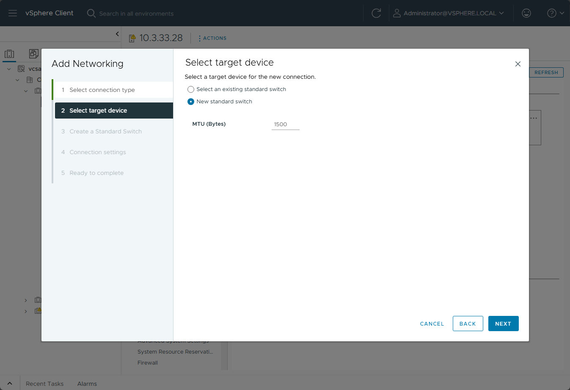570x390 pixels.
Task: Click the global refresh icon
Action: pos(376,13)
